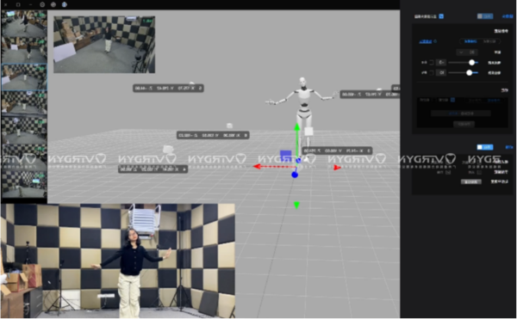The width and height of the screenshot is (517, 319).
Task: Toggle the blue checked box in panel header
Action: [441, 16]
